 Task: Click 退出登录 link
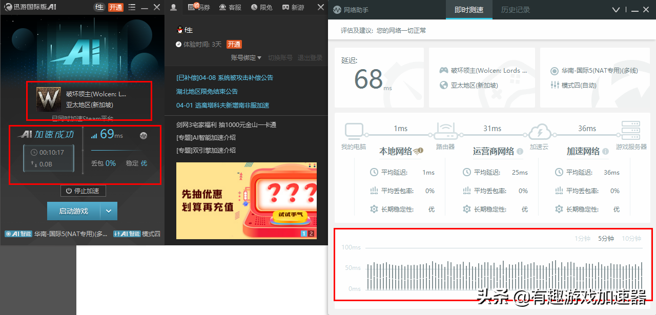(310, 58)
